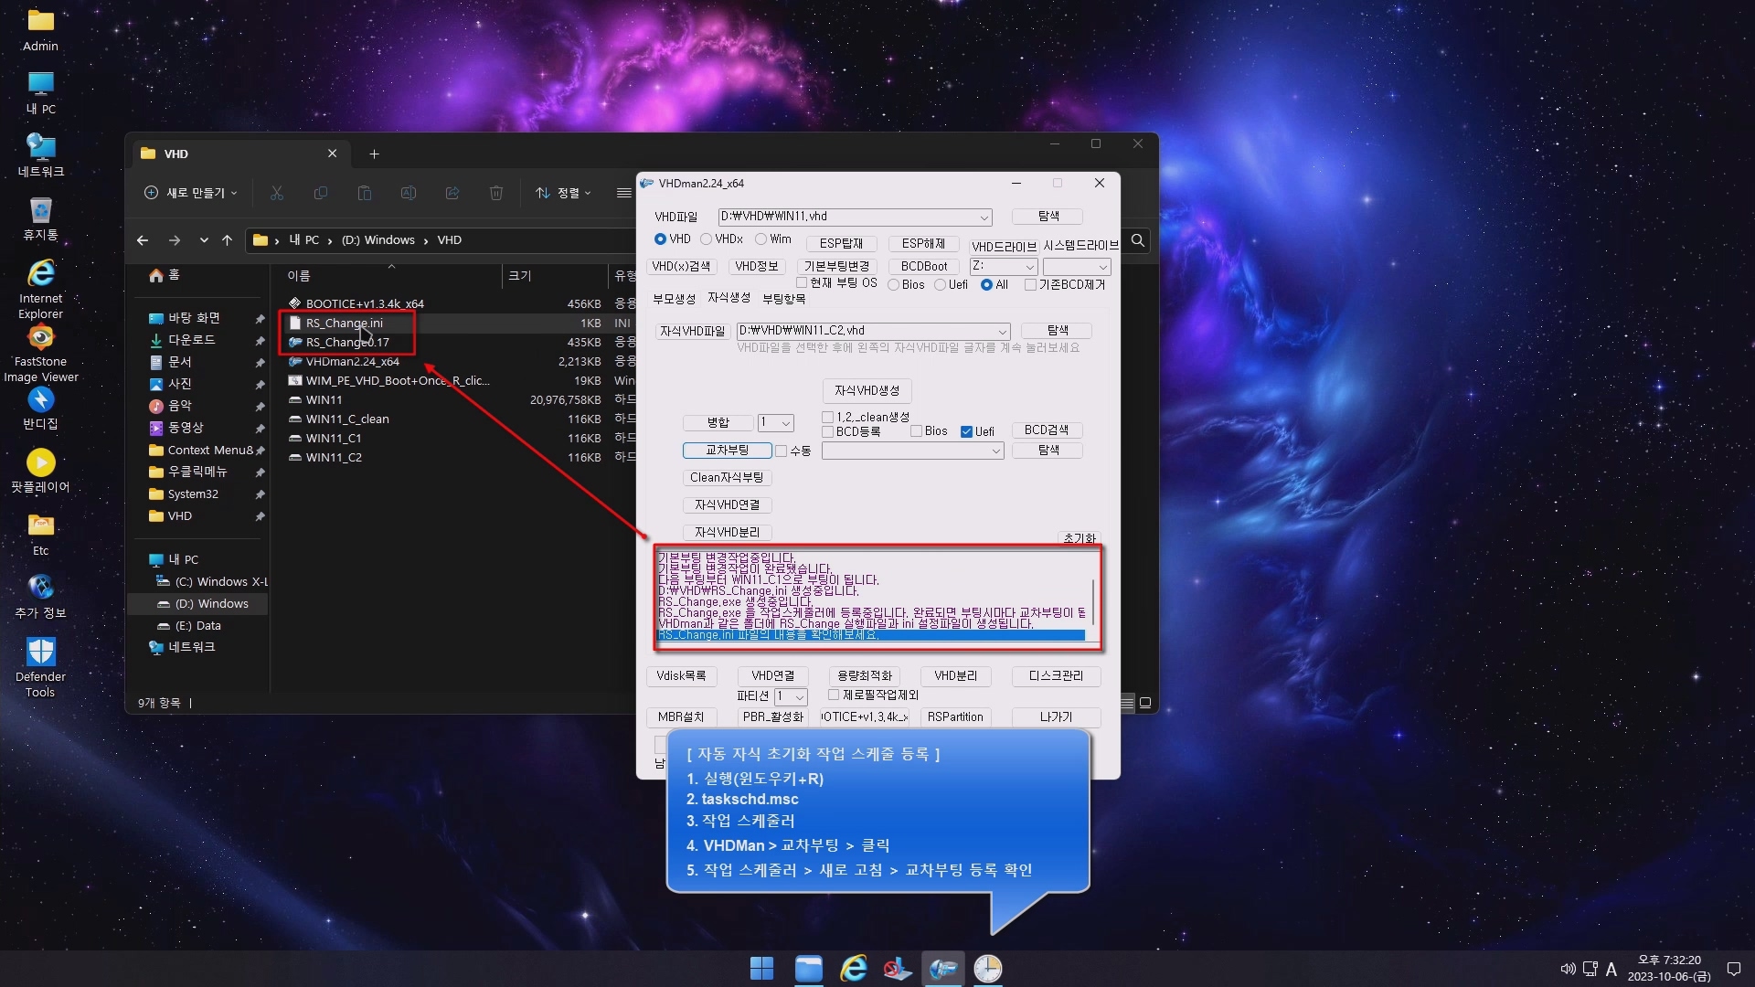Image resolution: width=1755 pixels, height=987 pixels.
Task: Open the Admin folder desktop icon
Action: coord(40,29)
